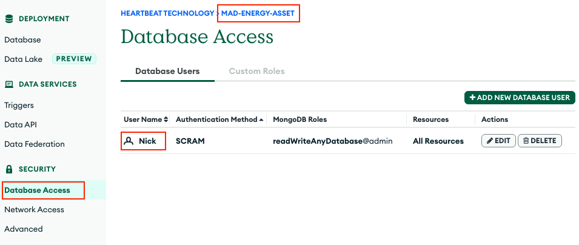The width and height of the screenshot is (579, 245).
Task: Sort by Authentication Method arrow
Action: pyautogui.click(x=261, y=119)
